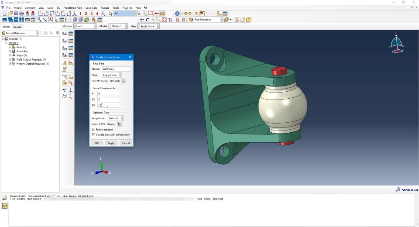Close the Create Surface Force dialog

coord(130,57)
